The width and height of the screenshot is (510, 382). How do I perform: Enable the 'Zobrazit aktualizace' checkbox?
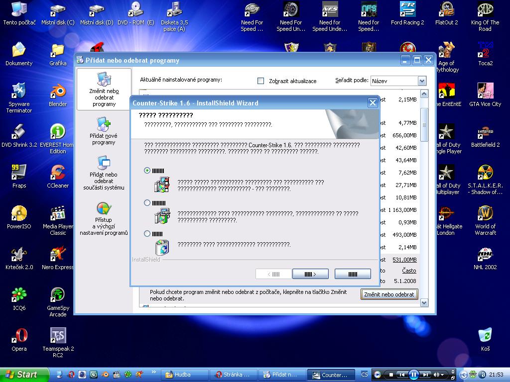[x=260, y=81]
